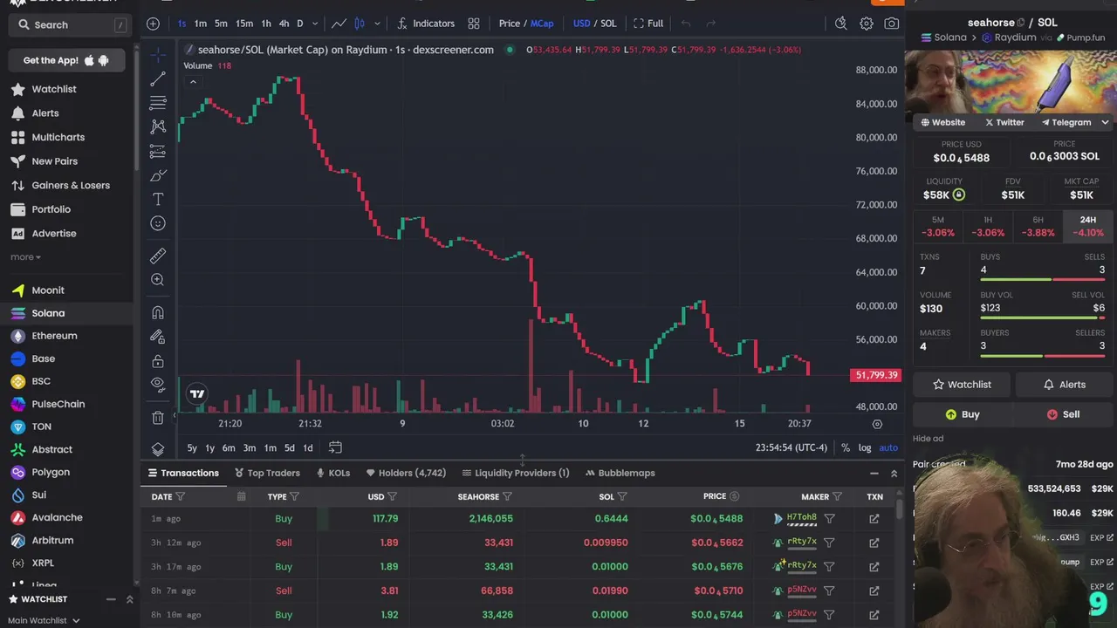Open the timezone menu 23:54:54 (UTC-4)
1117x628 pixels.
pos(791,447)
